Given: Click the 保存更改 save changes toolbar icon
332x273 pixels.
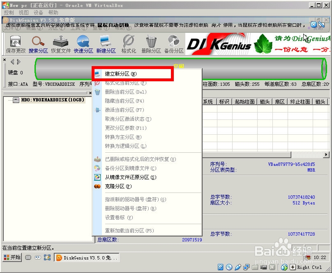Looking at the screenshot, I should [16, 44].
